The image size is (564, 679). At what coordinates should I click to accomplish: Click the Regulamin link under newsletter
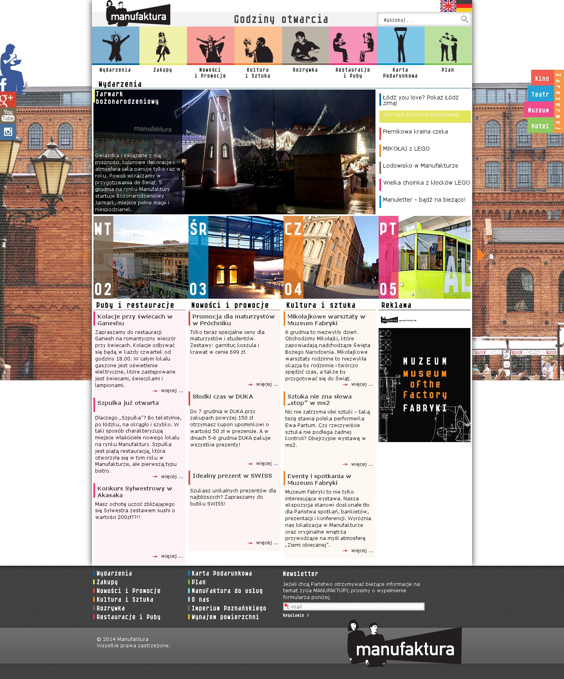coord(295,615)
